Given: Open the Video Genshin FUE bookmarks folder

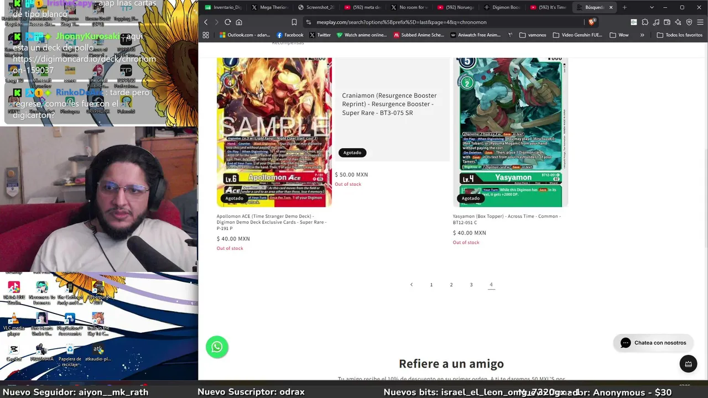Looking at the screenshot, I should (577, 35).
